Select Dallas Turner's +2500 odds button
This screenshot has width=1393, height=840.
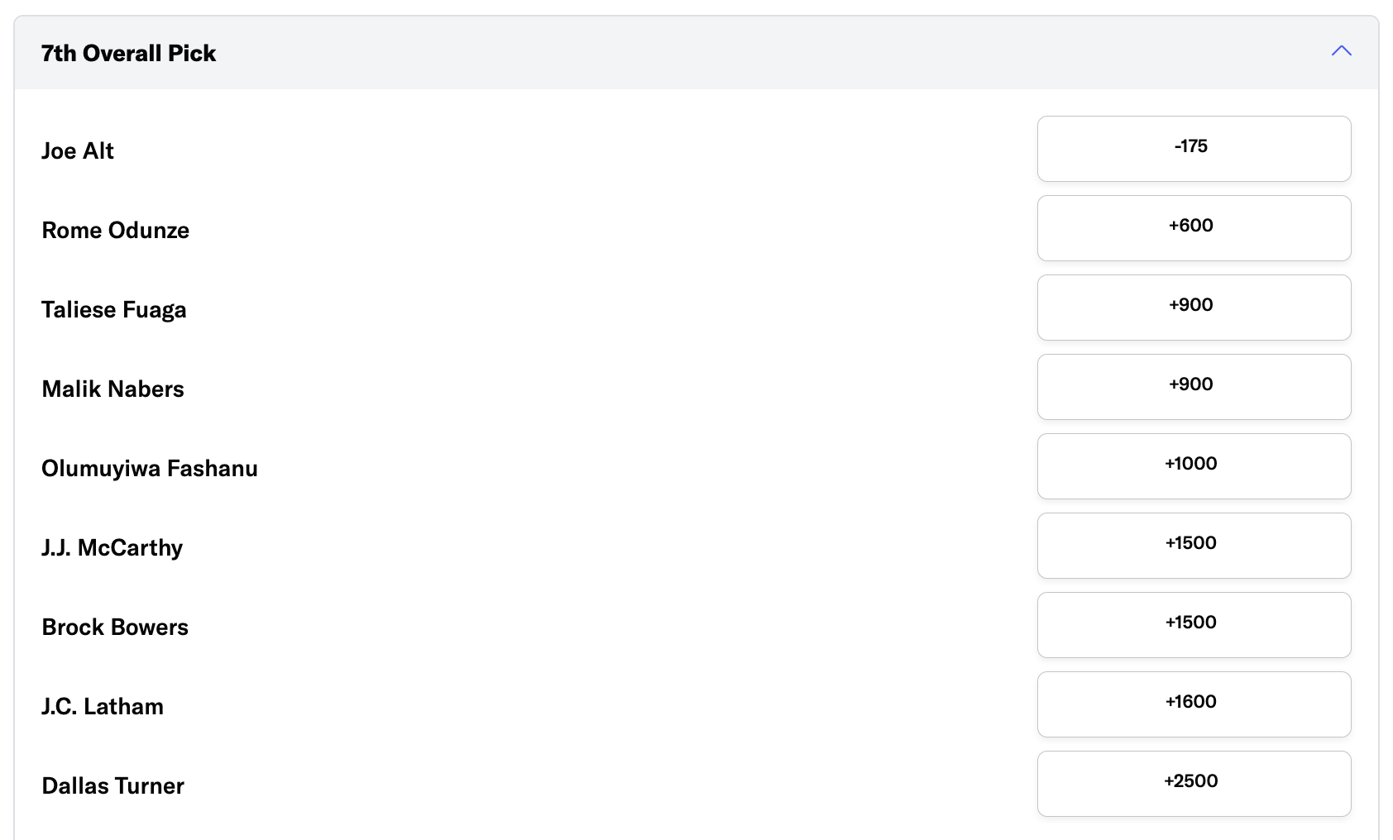(1194, 784)
